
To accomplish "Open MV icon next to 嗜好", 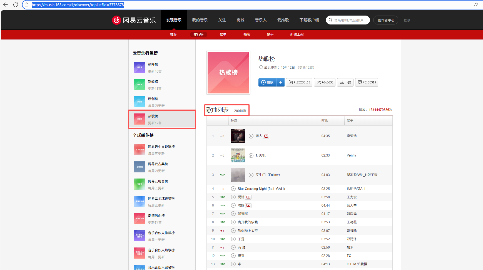I will [x=248, y=205].
